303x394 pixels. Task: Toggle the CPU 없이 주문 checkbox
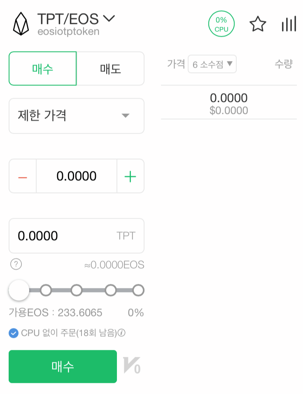(14, 333)
